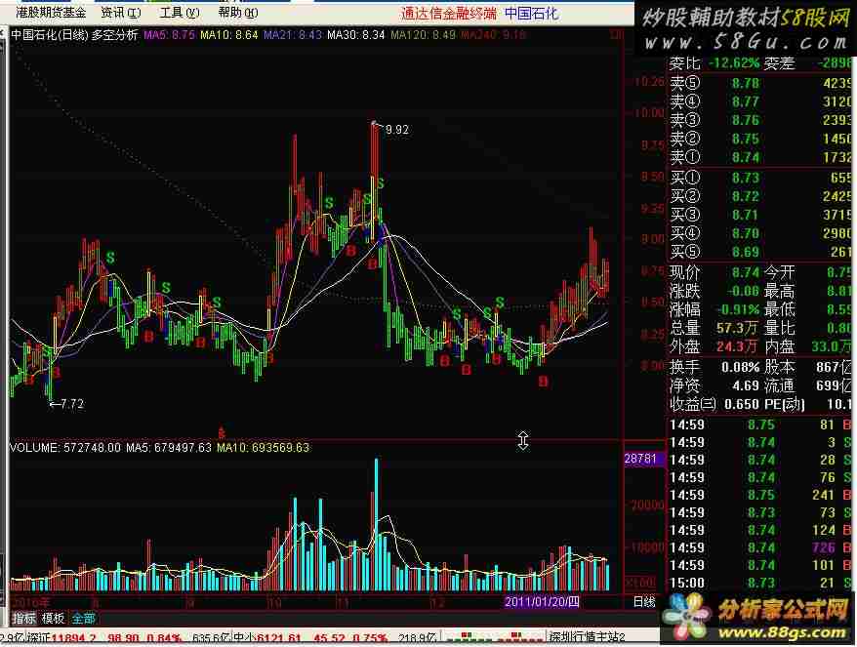
Task: Click the 卖⑤ order row at 8.78
Action: (x=760, y=83)
